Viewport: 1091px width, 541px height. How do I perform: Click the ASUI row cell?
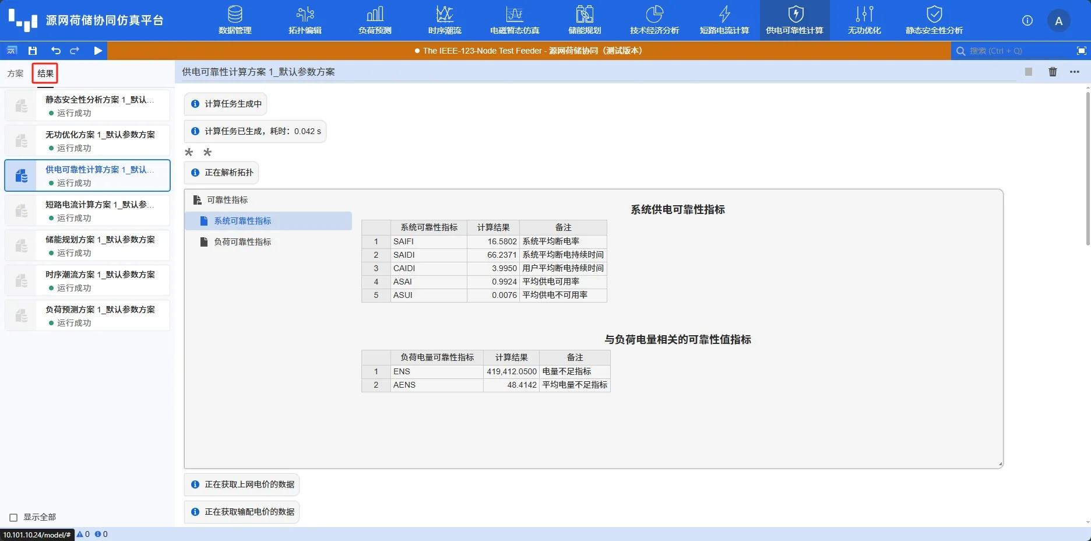point(428,295)
